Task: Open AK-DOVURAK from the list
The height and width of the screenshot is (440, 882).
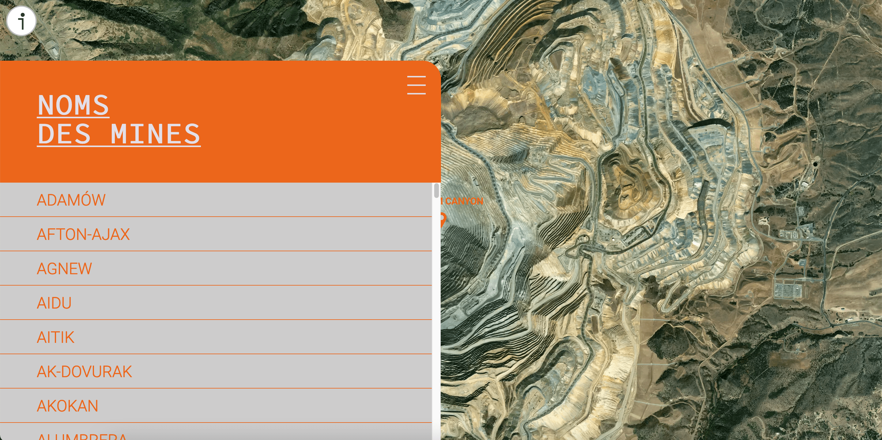Action: click(84, 371)
